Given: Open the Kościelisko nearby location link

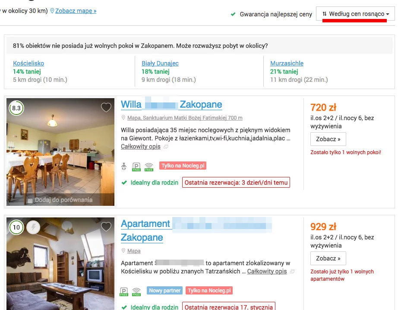Looking at the screenshot, I should (28, 63).
